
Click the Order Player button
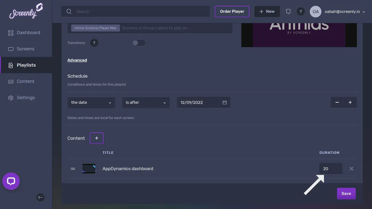coord(232,11)
